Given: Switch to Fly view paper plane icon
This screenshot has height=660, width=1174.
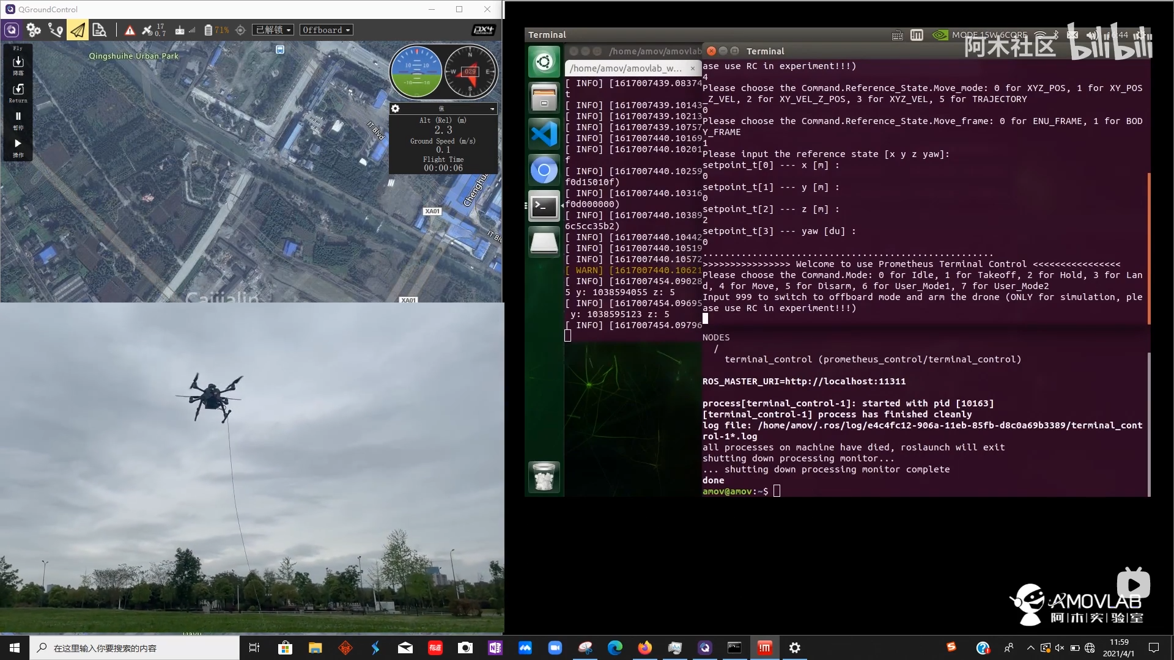Looking at the screenshot, I should pos(78,30).
